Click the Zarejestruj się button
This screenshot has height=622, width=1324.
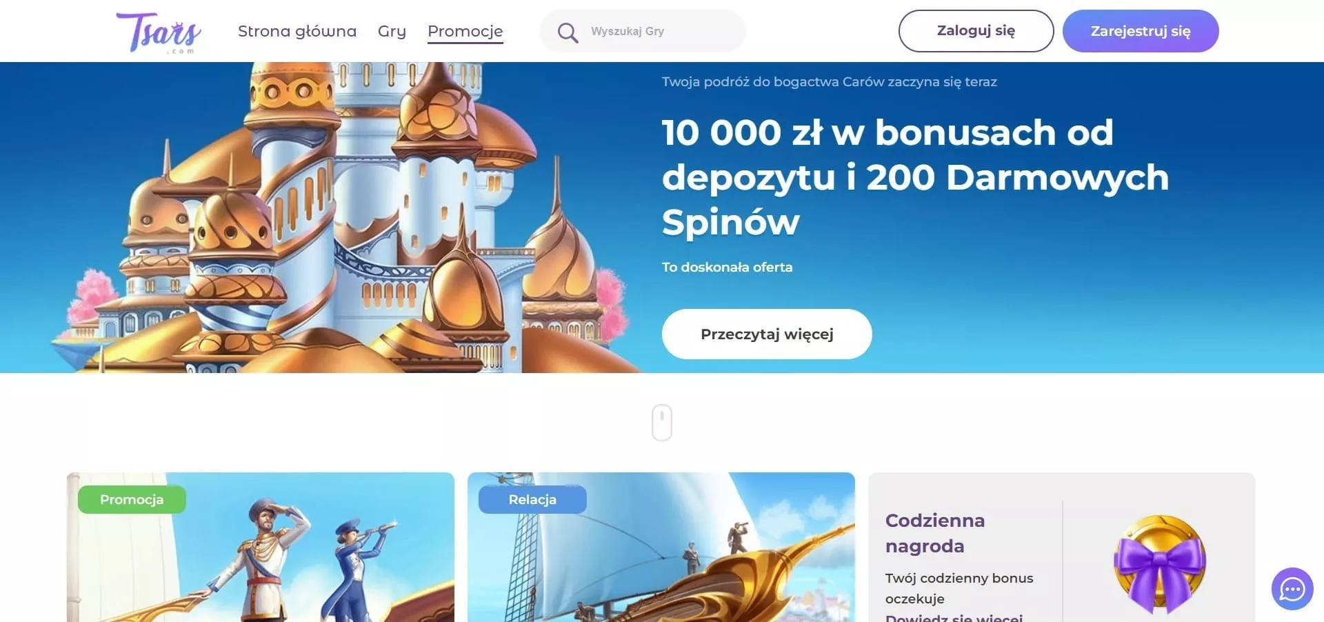point(1141,31)
